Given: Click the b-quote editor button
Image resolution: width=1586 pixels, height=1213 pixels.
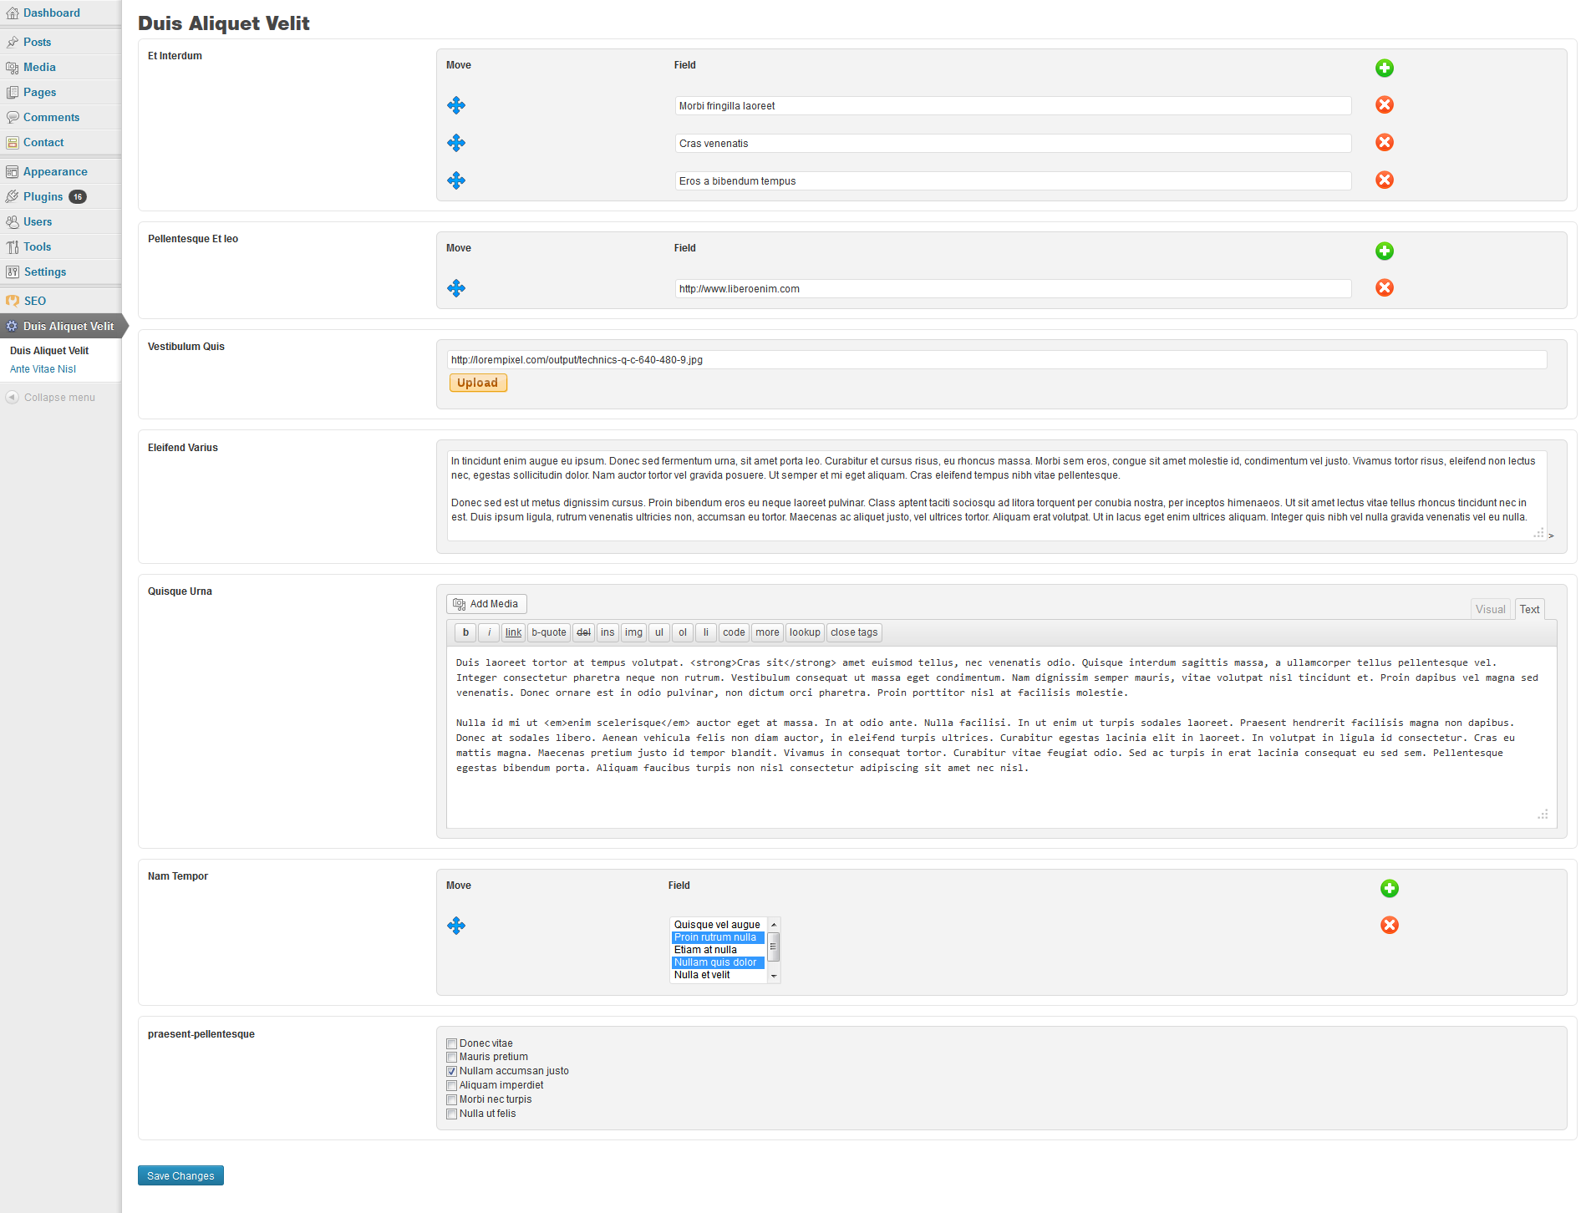Looking at the screenshot, I should click(549, 632).
